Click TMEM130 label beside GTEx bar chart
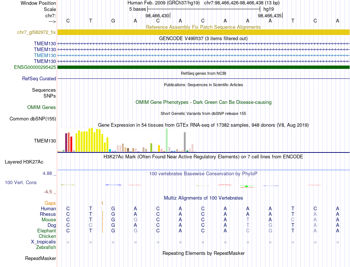Screen dimensions: 350x267 pos(45,141)
